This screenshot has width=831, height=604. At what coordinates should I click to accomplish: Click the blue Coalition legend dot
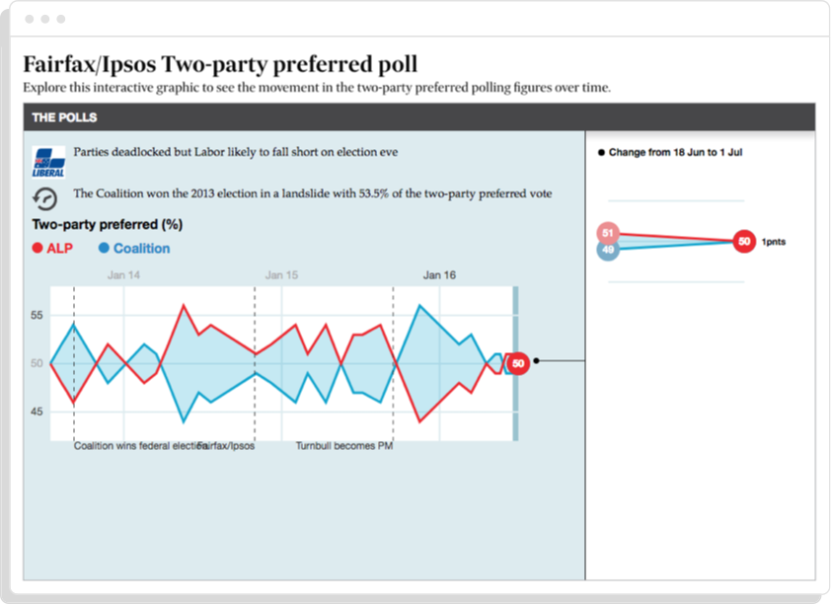pos(104,248)
